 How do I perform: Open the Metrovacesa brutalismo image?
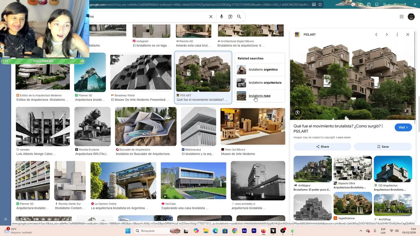pos(199,127)
